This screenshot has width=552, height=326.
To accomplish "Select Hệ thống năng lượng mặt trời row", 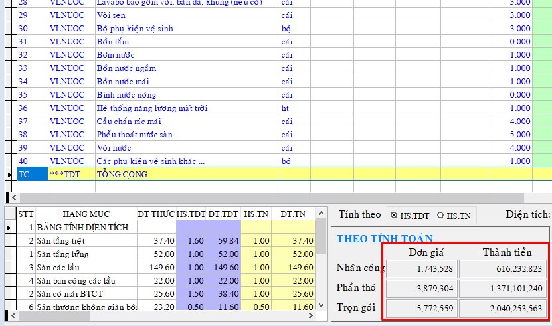I will coord(187,108).
